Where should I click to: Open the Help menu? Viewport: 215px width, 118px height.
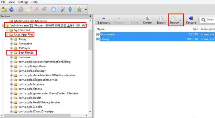34,2
